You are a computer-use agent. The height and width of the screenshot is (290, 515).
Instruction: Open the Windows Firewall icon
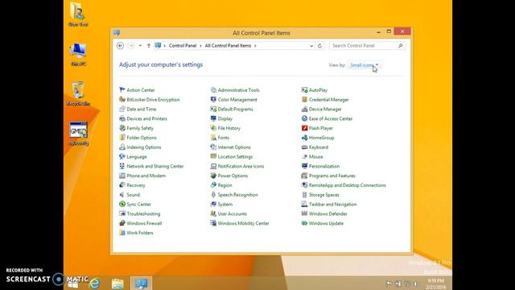tap(122, 223)
